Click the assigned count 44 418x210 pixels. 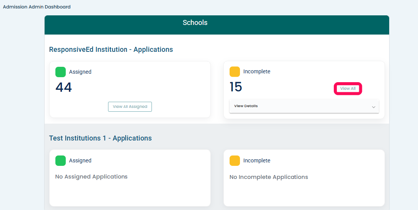pyautogui.click(x=64, y=88)
